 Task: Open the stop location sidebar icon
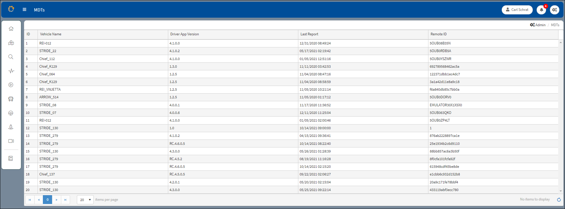(x=11, y=127)
